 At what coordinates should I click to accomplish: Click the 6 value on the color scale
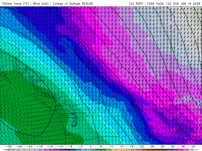[101, 146]
